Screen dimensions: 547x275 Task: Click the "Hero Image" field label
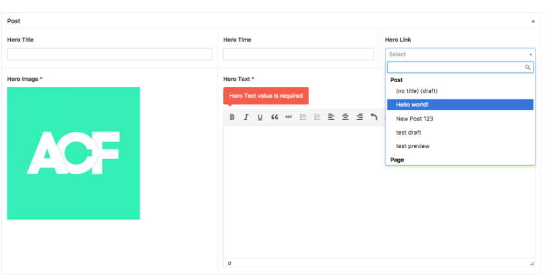22,79
